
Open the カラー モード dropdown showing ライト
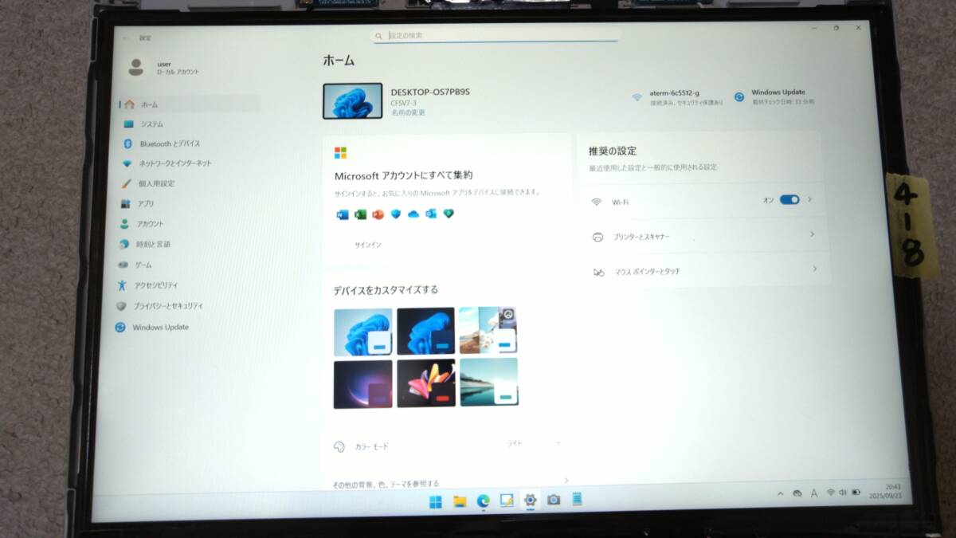click(535, 442)
